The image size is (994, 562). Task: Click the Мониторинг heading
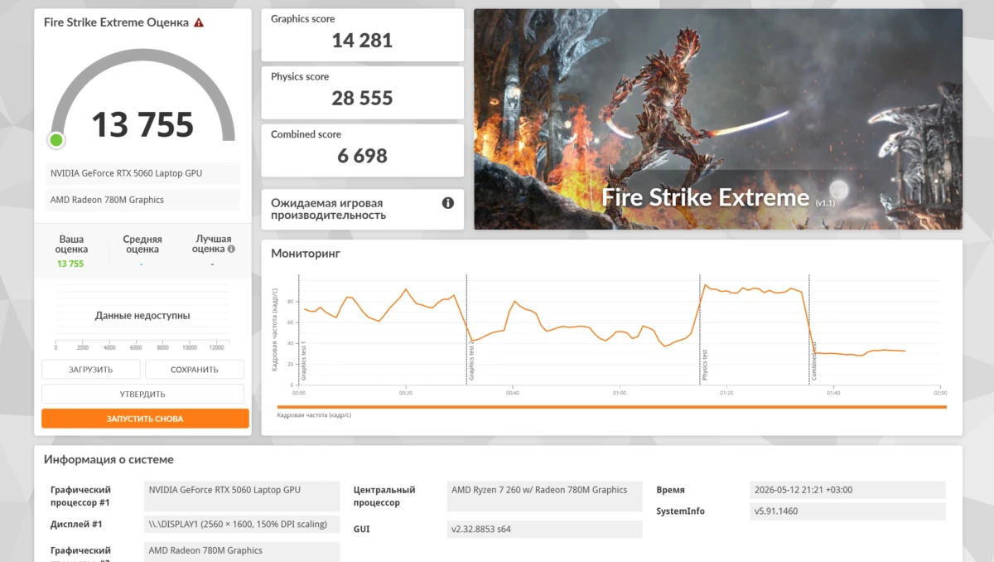point(306,254)
